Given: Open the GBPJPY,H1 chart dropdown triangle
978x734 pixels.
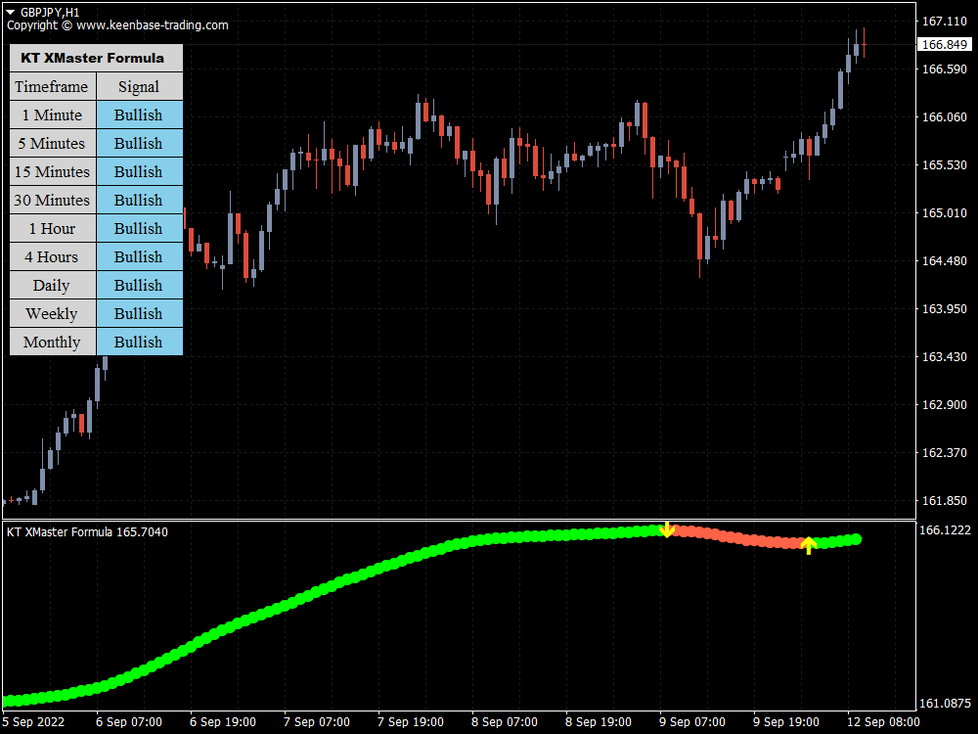Looking at the screenshot, I should click(x=11, y=12).
